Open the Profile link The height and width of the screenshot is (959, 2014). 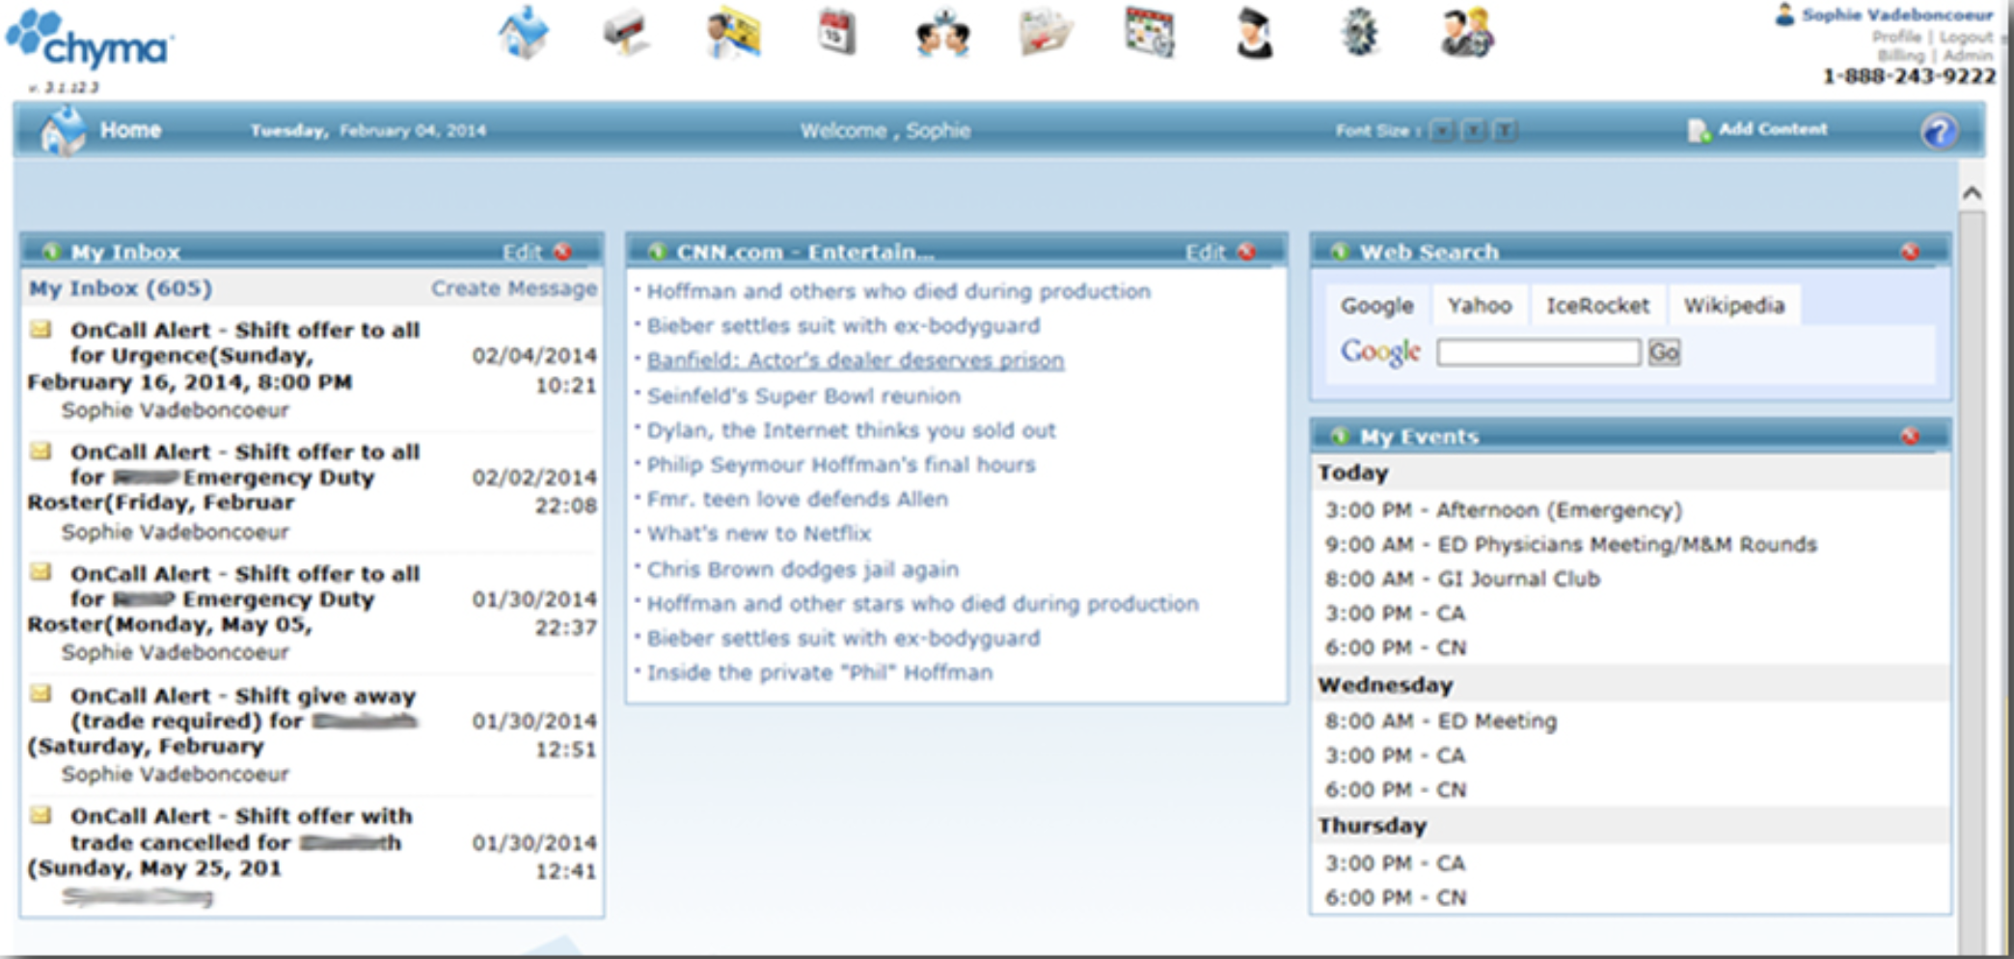coord(1897,37)
